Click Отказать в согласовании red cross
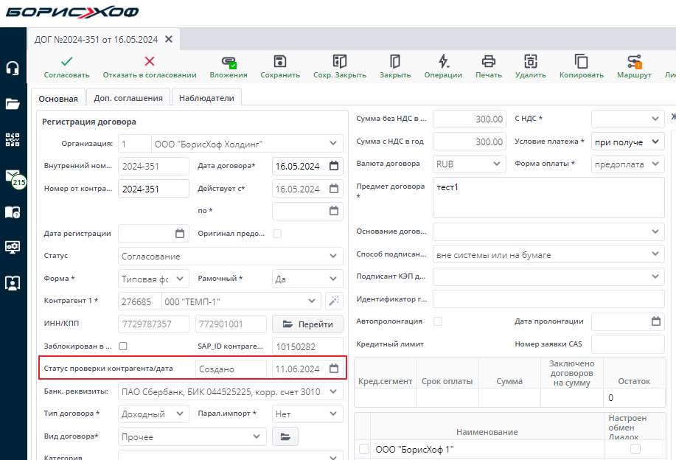The image size is (676, 460). 150,62
